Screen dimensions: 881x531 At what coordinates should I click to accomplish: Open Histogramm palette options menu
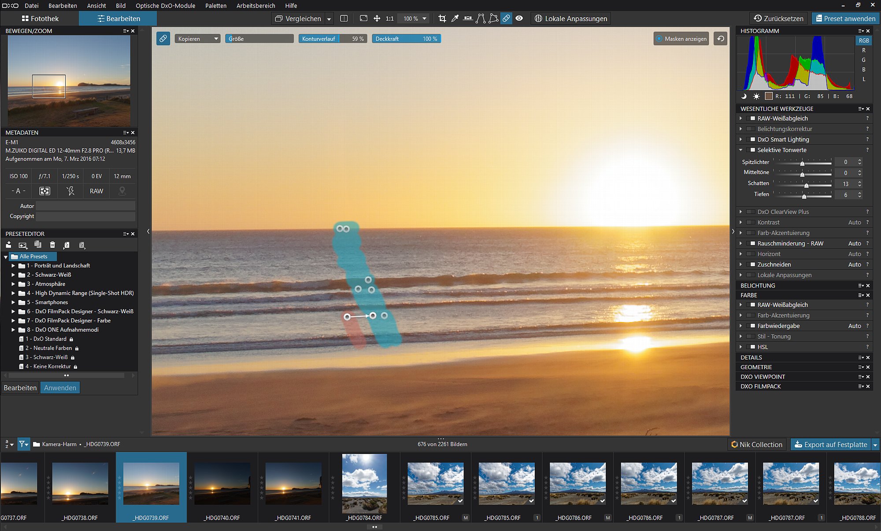pyautogui.click(x=861, y=31)
